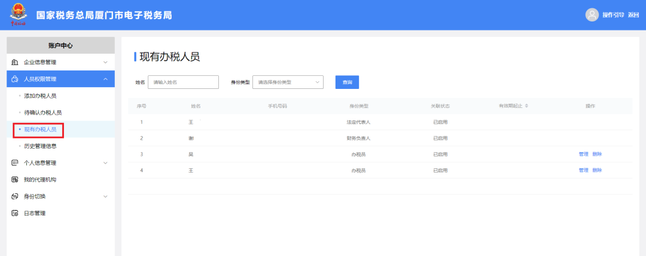Open the user avatar icon
This screenshot has height=256, width=646.
coord(592,15)
